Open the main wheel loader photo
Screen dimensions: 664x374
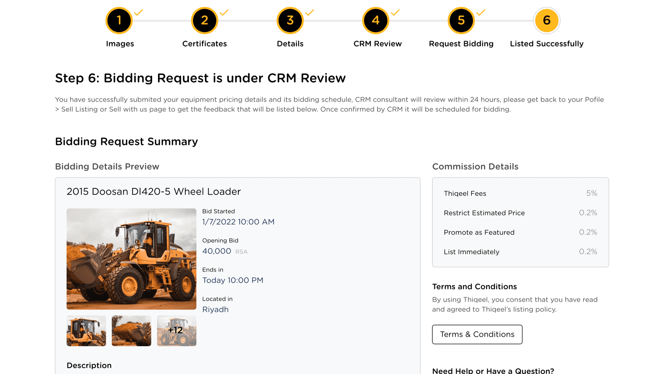click(x=131, y=259)
